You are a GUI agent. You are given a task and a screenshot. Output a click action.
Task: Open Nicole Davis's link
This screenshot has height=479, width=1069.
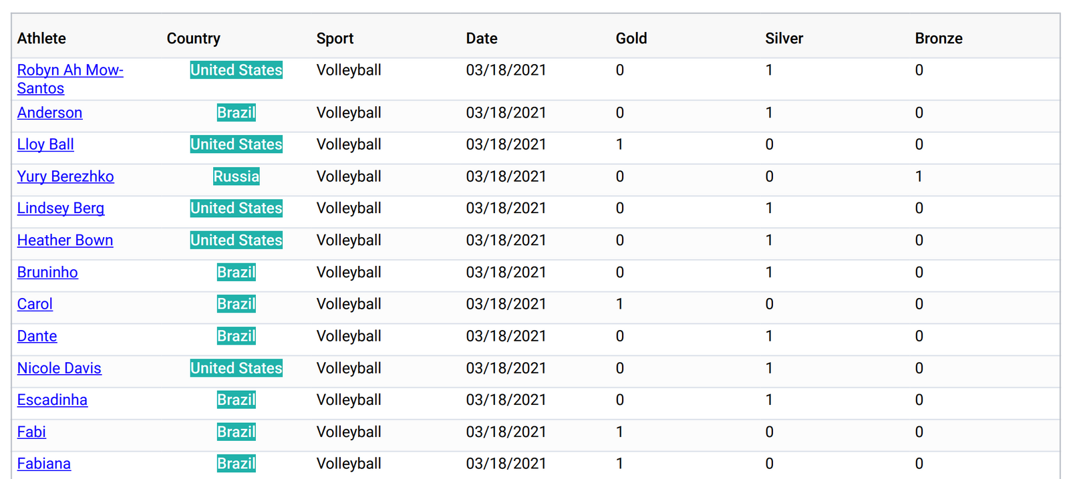click(x=59, y=369)
